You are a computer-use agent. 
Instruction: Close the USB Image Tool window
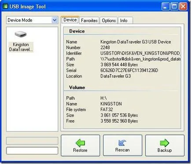[183, 7]
